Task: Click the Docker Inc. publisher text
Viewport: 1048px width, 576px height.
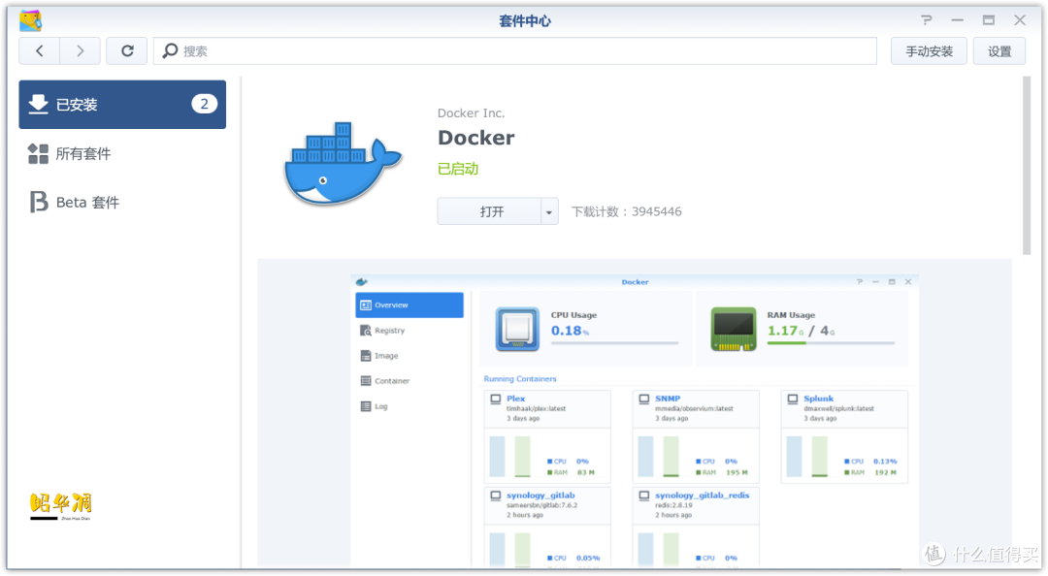Action: pos(472,112)
